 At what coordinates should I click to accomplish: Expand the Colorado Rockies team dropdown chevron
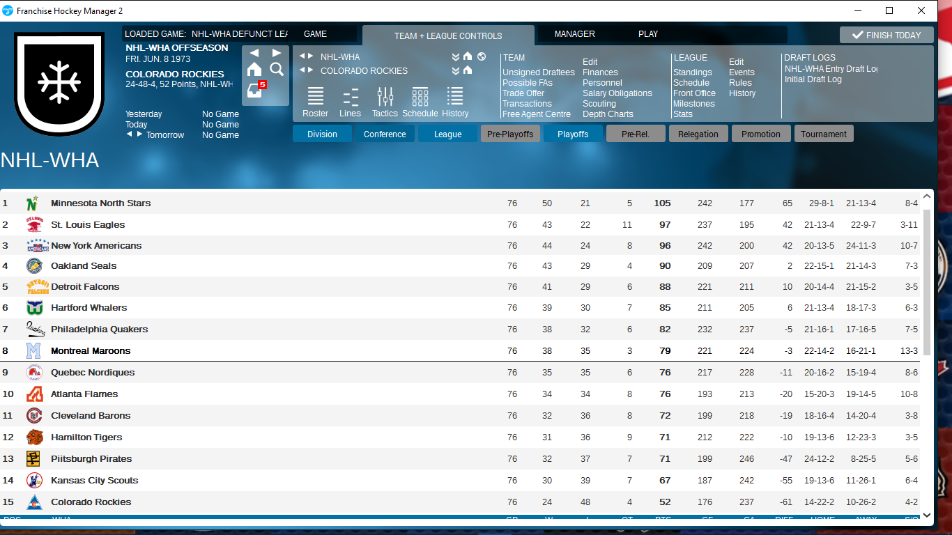pyautogui.click(x=455, y=70)
